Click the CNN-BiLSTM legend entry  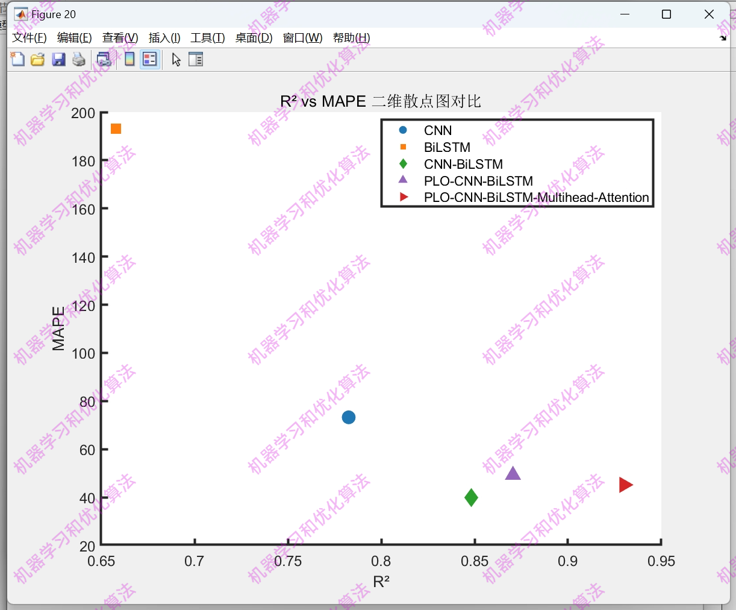click(463, 164)
